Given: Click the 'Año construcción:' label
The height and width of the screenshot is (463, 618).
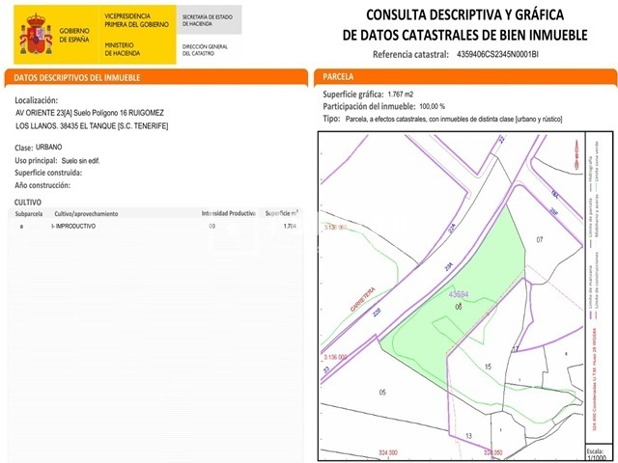Looking at the screenshot, I should click(x=42, y=185).
